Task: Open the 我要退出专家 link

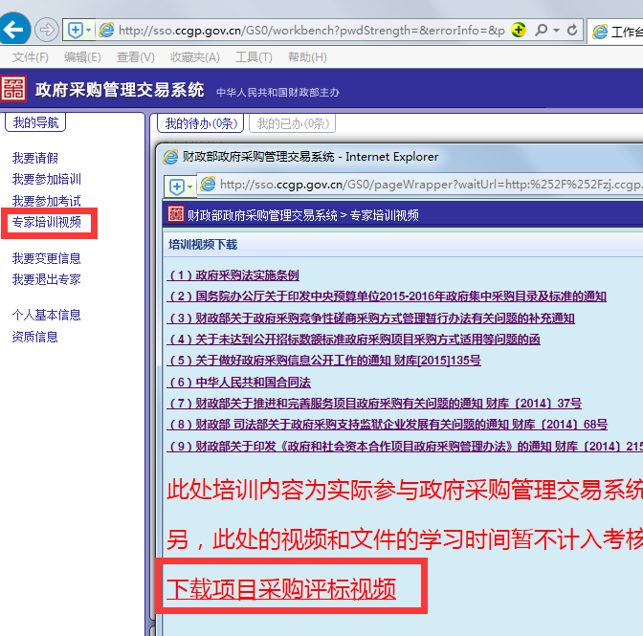Action: 47,279
